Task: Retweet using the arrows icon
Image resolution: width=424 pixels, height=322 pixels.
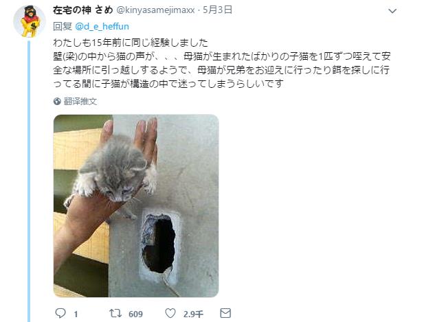Action: click(115, 313)
